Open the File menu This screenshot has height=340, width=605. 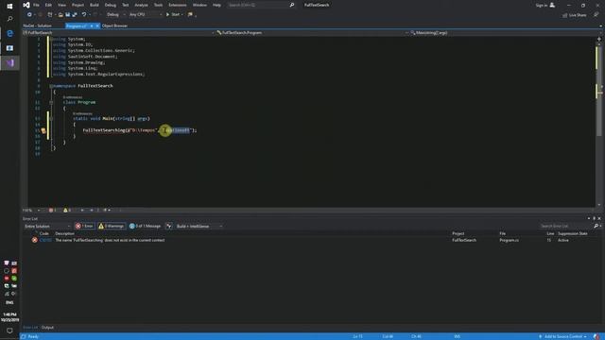pyautogui.click(x=36, y=5)
